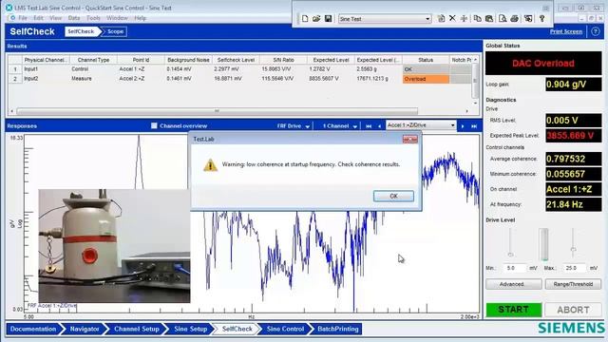Click the Print preview icon
Viewport: 608px width, 342px height.
point(503,19)
